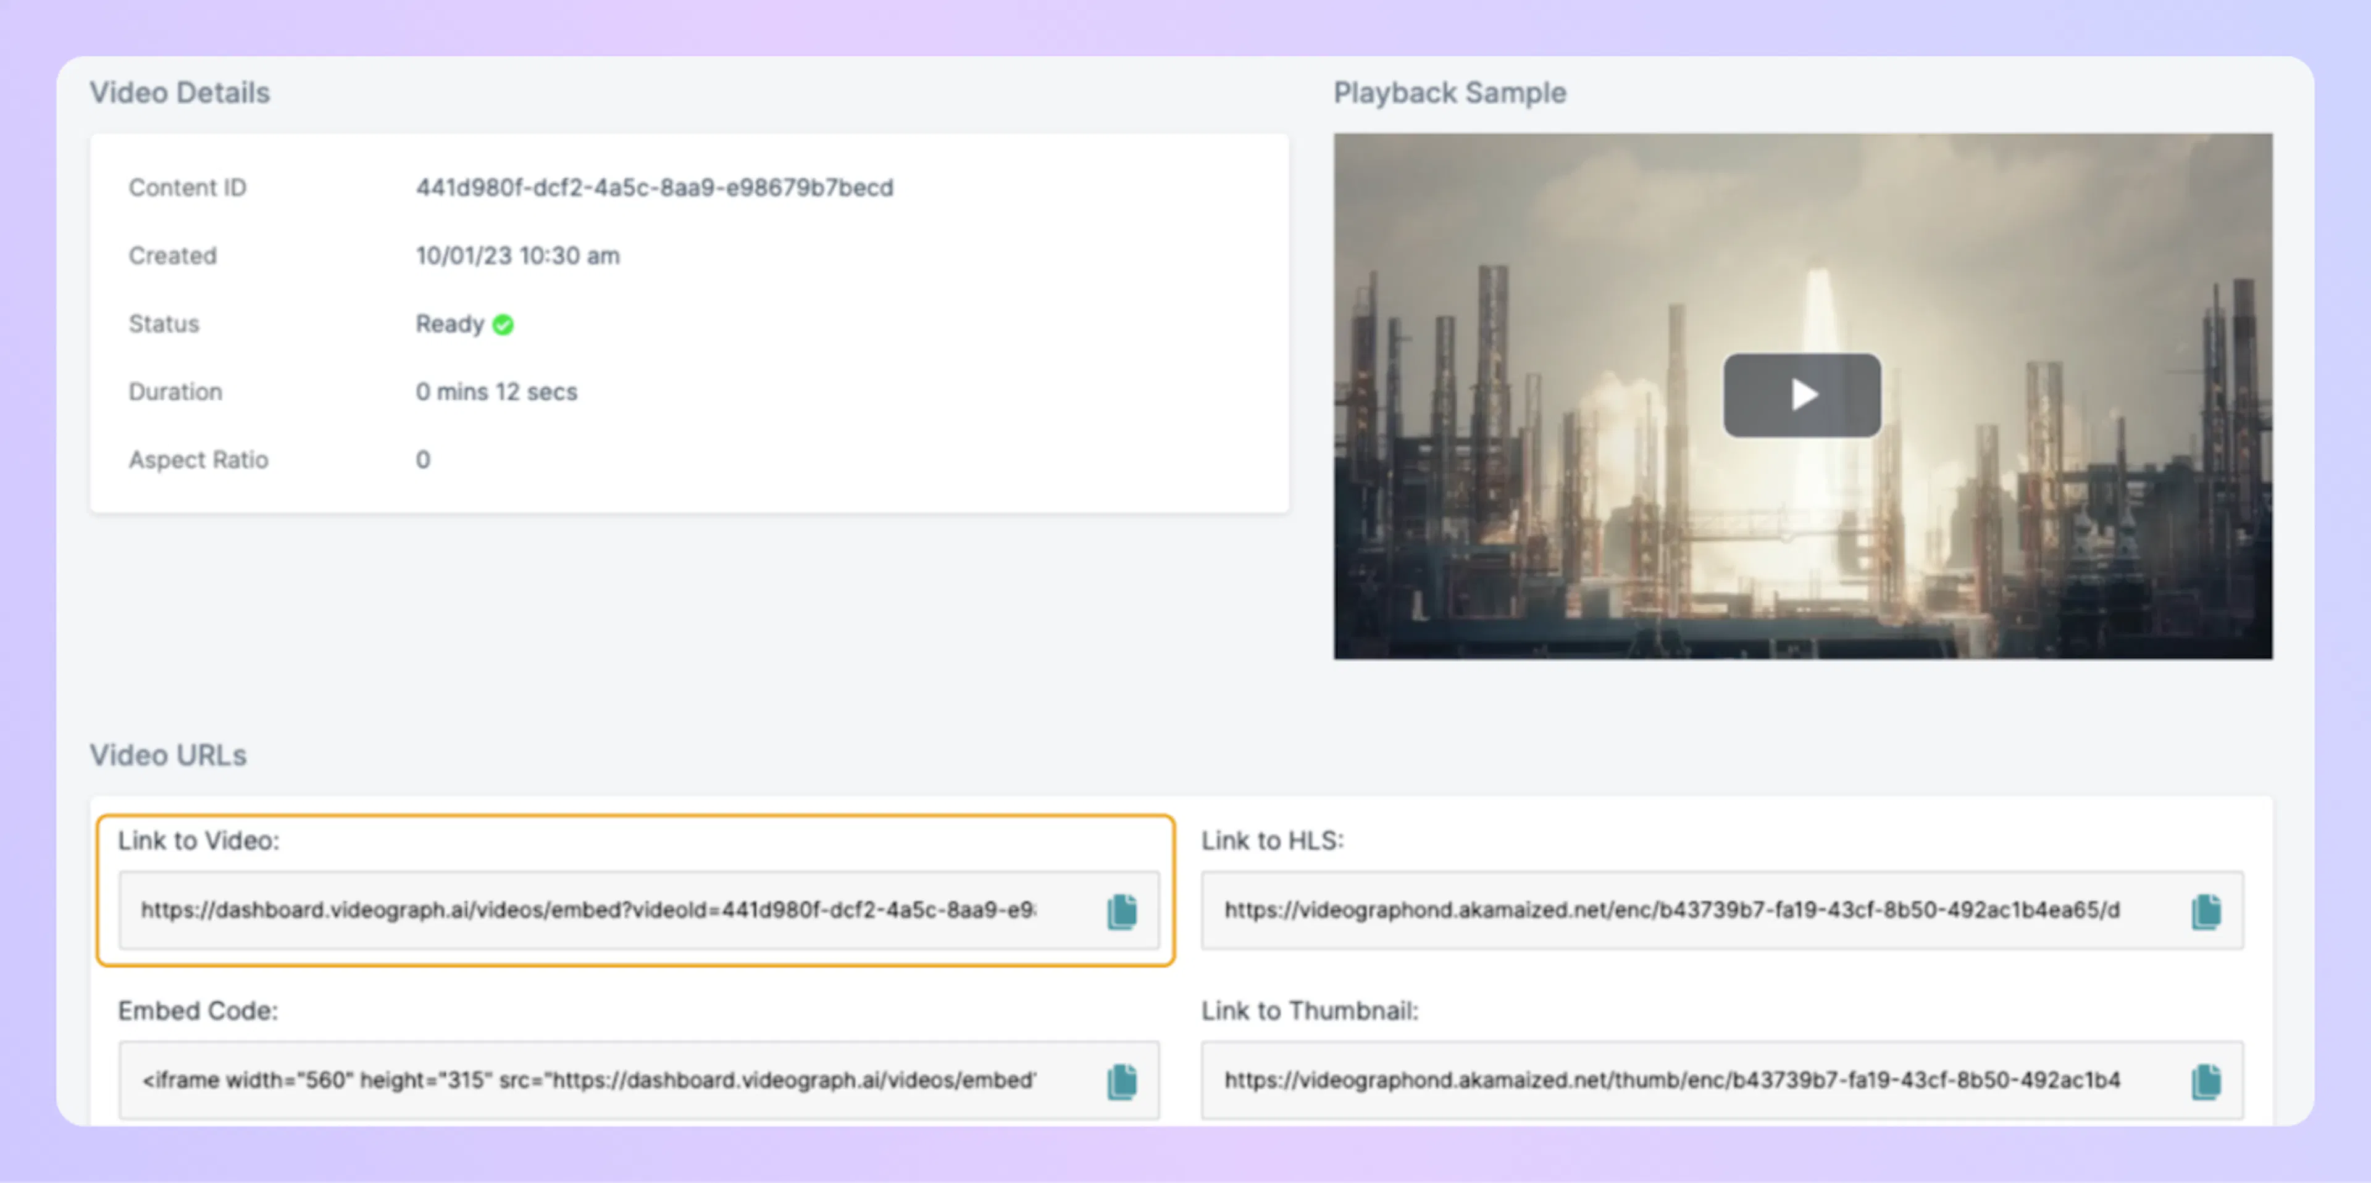Screen dimensions: 2371x1183
Task: Click the Link to Video label
Action: [198, 841]
